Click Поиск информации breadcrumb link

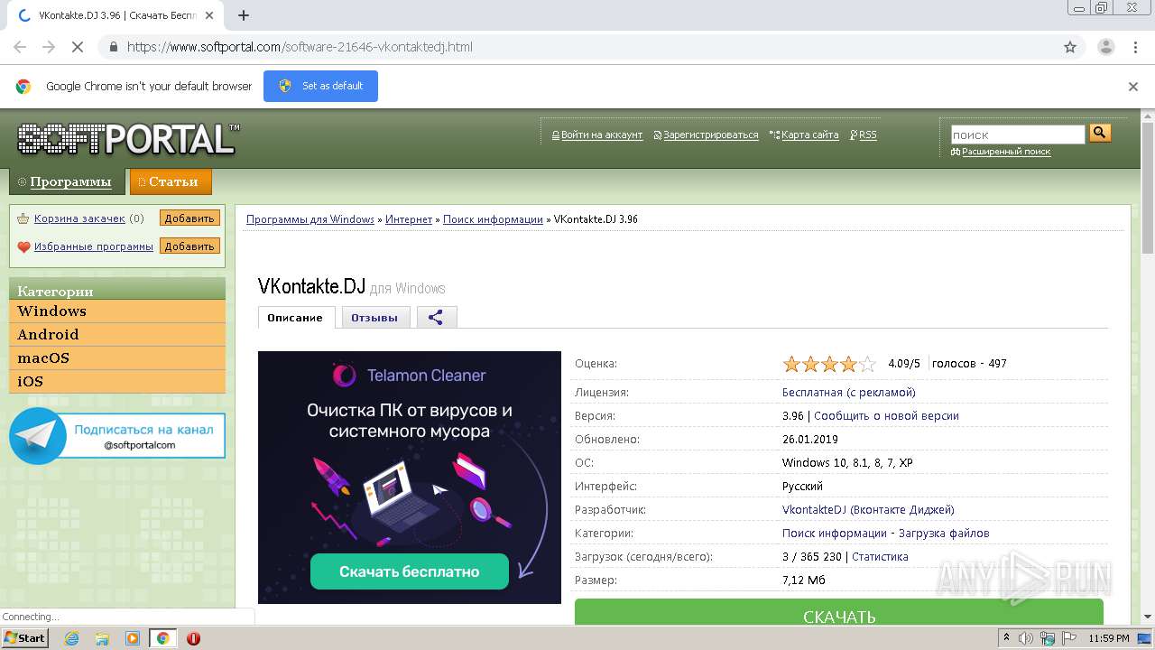[493, 219]
